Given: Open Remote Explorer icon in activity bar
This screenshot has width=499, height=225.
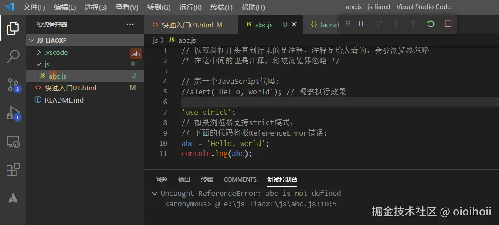Looking at the screenshot, I should coord(13,142).
